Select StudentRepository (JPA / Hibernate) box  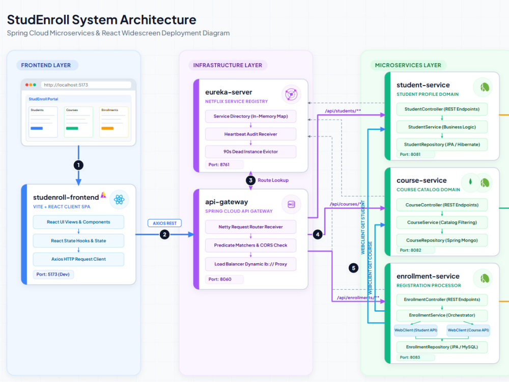pyautogui.click(x=442, y=145)
